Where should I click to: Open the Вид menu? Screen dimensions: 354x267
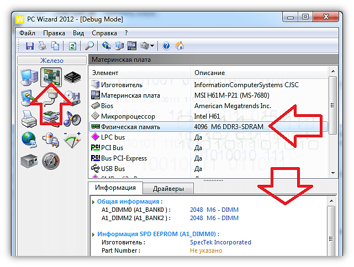click(78, 33)
